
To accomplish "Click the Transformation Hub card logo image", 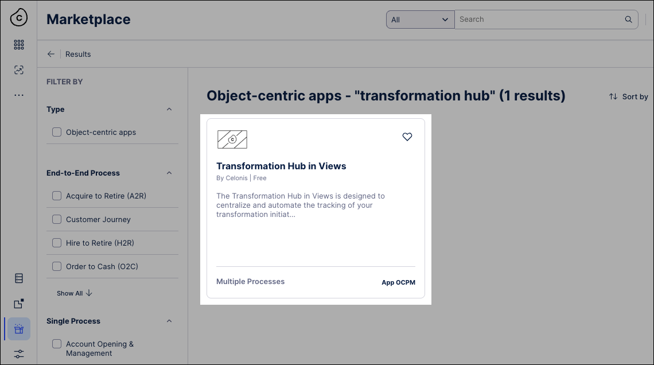I will click(x=232, y=139).
